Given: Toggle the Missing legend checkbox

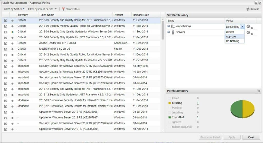Looking at the screenshot, I should pos(170,103).
